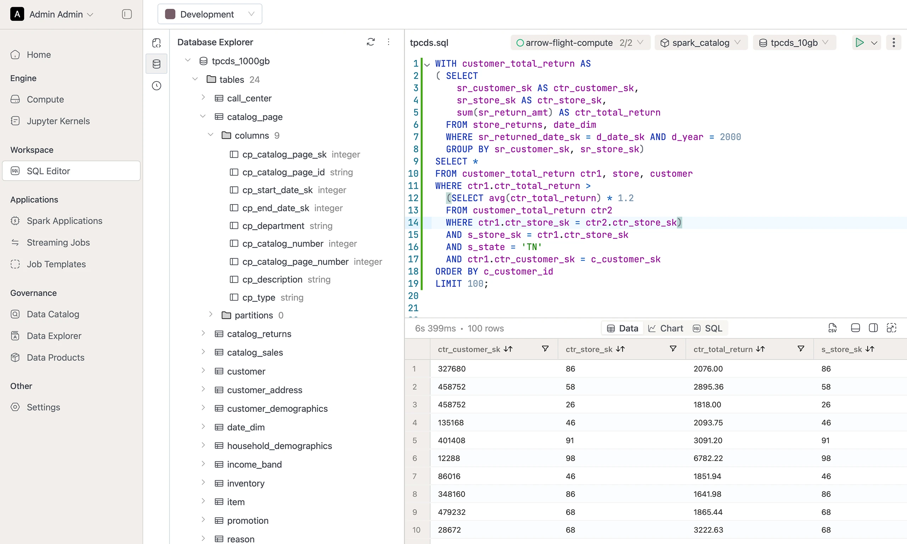This screenshot has width=907, height=544.
Task: Select the date_dim table
Action: click(246, 427)
